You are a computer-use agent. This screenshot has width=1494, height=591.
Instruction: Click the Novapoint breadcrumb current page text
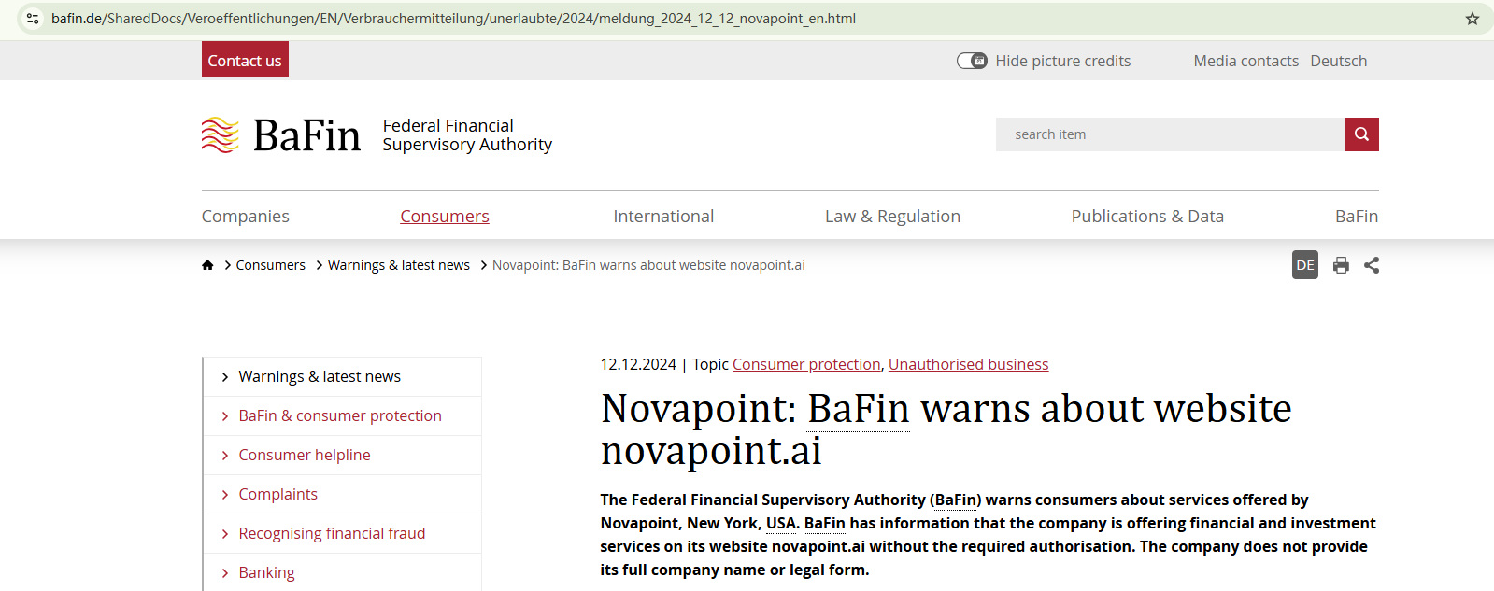(648, 265)
